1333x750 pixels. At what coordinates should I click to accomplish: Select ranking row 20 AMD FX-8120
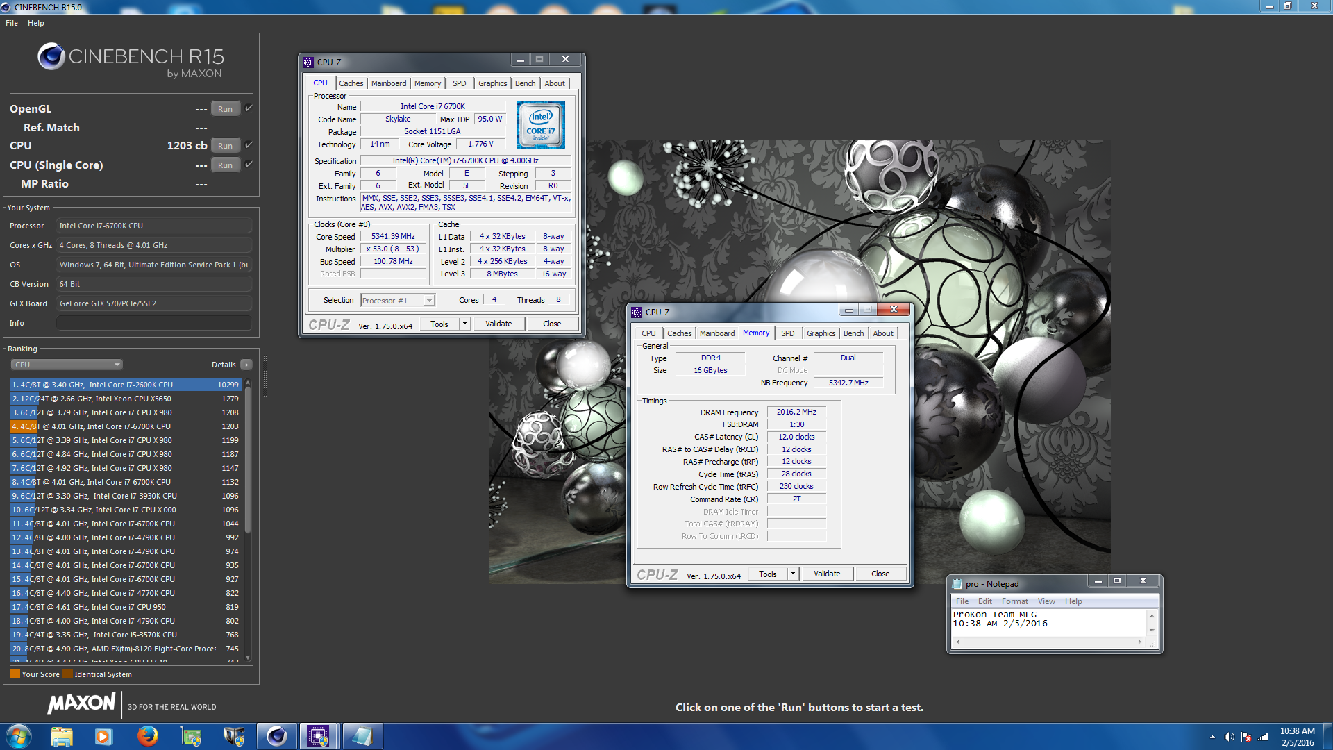[x=126, y=649]
